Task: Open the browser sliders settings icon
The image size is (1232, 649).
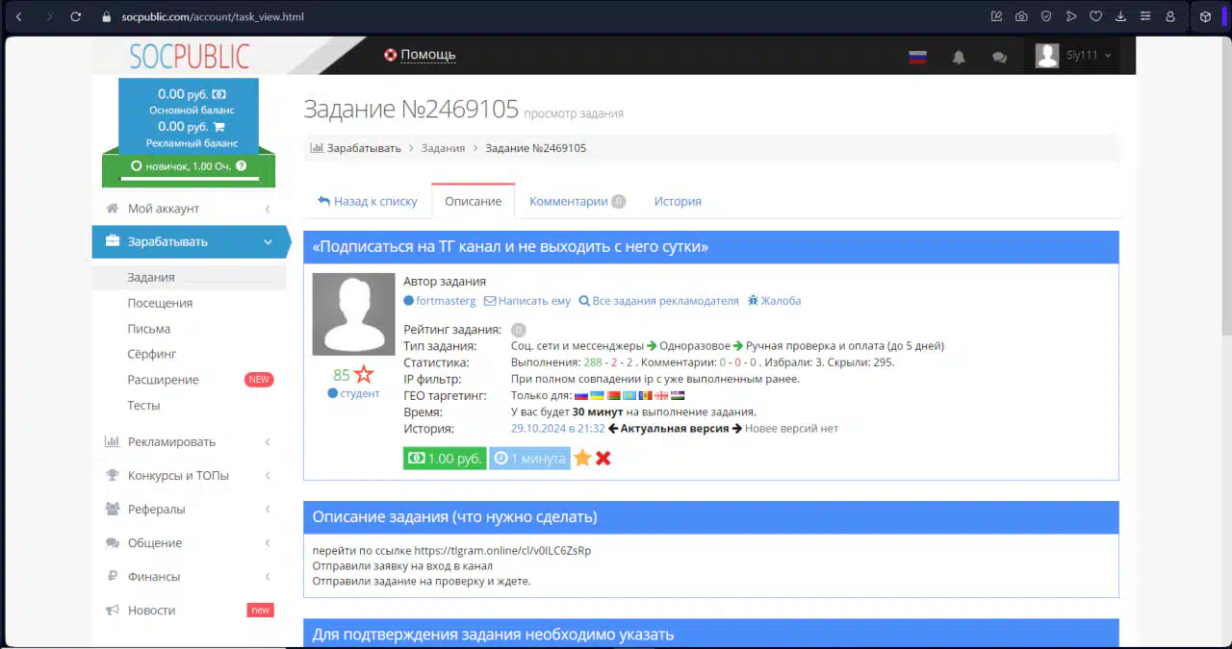Action: pos(1145,16)
